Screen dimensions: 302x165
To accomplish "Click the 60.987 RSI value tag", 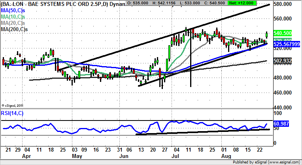I will [281, 124].
